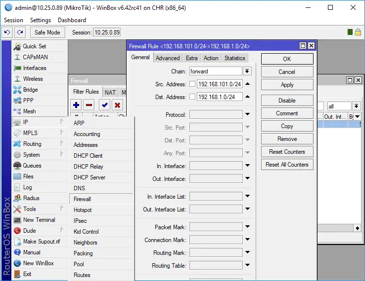Toggle Dst. Address negate checkbox
The width and height of the screenshot is (365, 281).
(x=192, y=97)
